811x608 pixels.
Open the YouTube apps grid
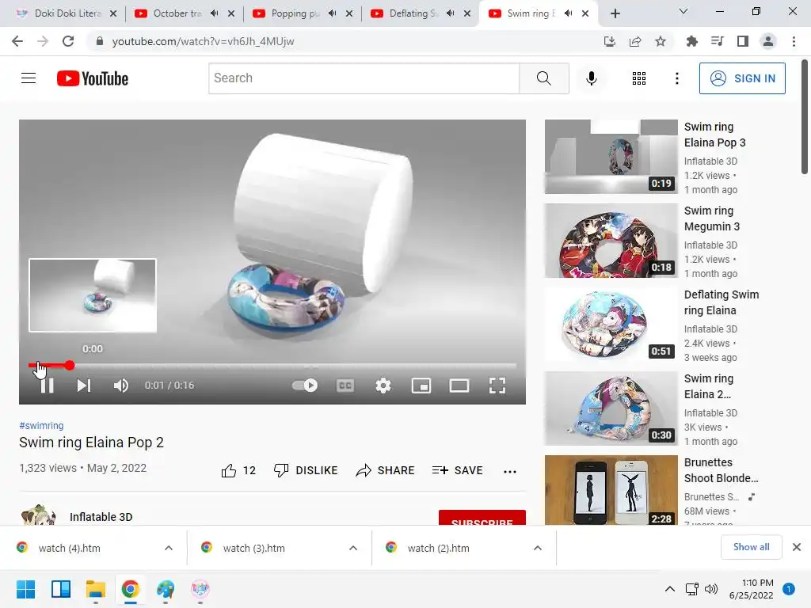pyautogui.click(x=639, y=78)
